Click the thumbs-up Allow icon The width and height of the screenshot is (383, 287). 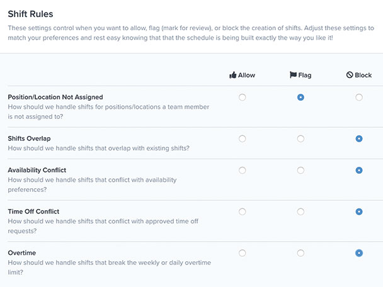click(x=233, y=75)
